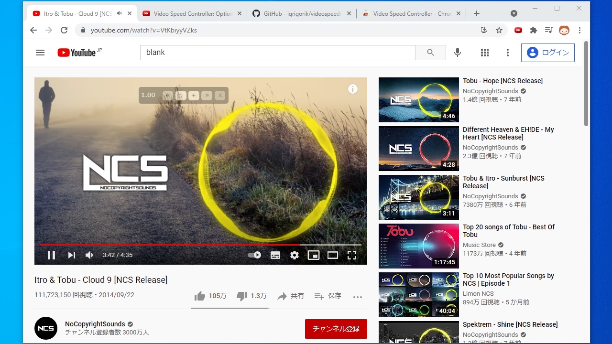The width and height of the screenshot is (612, 344).
Task: Open 'Spektrem - Shine [NCS Release]' title
Action: [x=510, y=324]
